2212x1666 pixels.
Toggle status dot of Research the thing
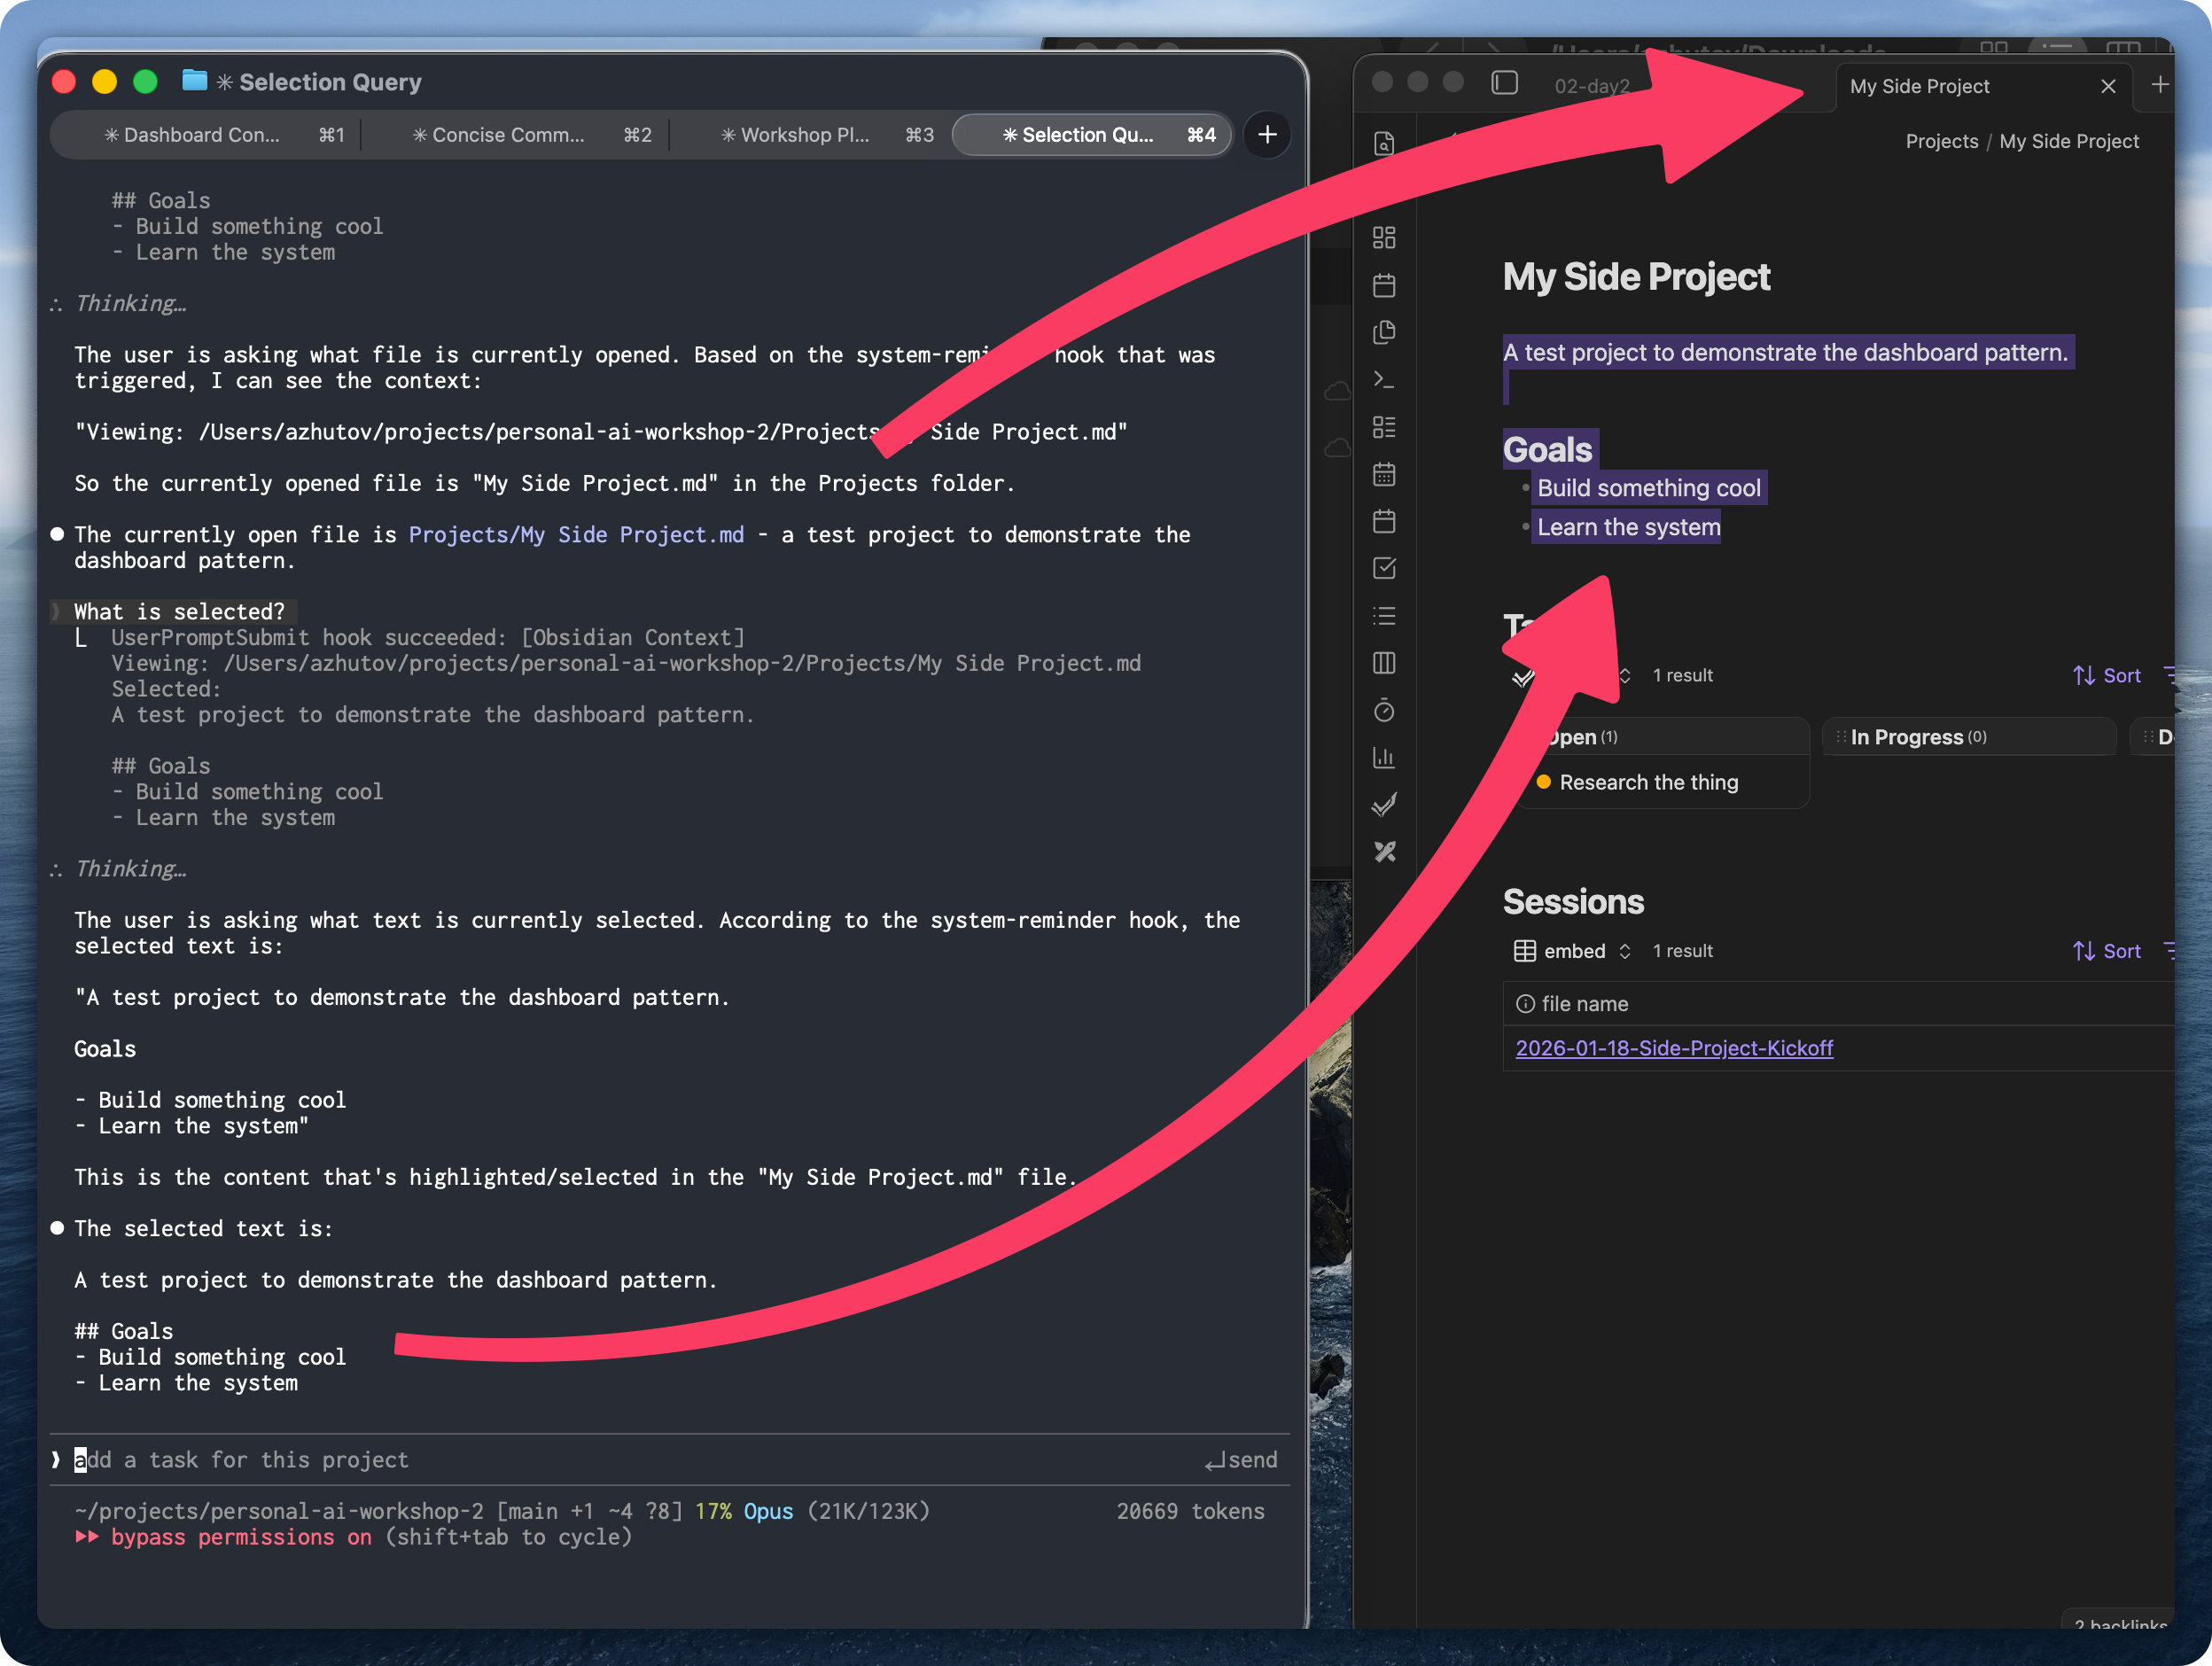(x=1543, y=782)
